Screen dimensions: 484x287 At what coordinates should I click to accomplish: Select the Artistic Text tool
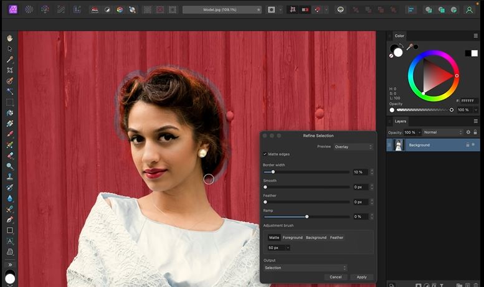10,241
